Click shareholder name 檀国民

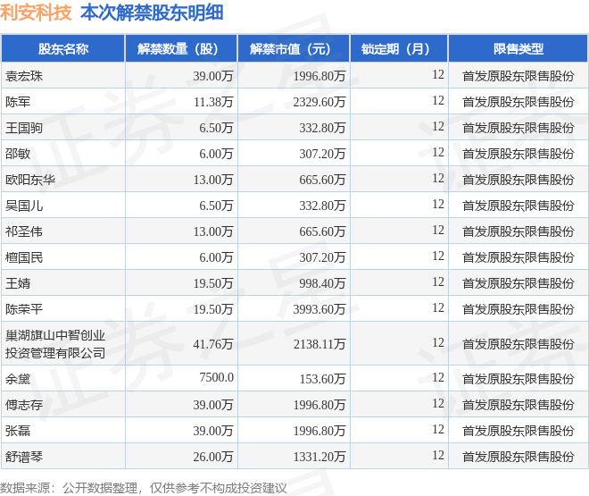tap(24, 257)
